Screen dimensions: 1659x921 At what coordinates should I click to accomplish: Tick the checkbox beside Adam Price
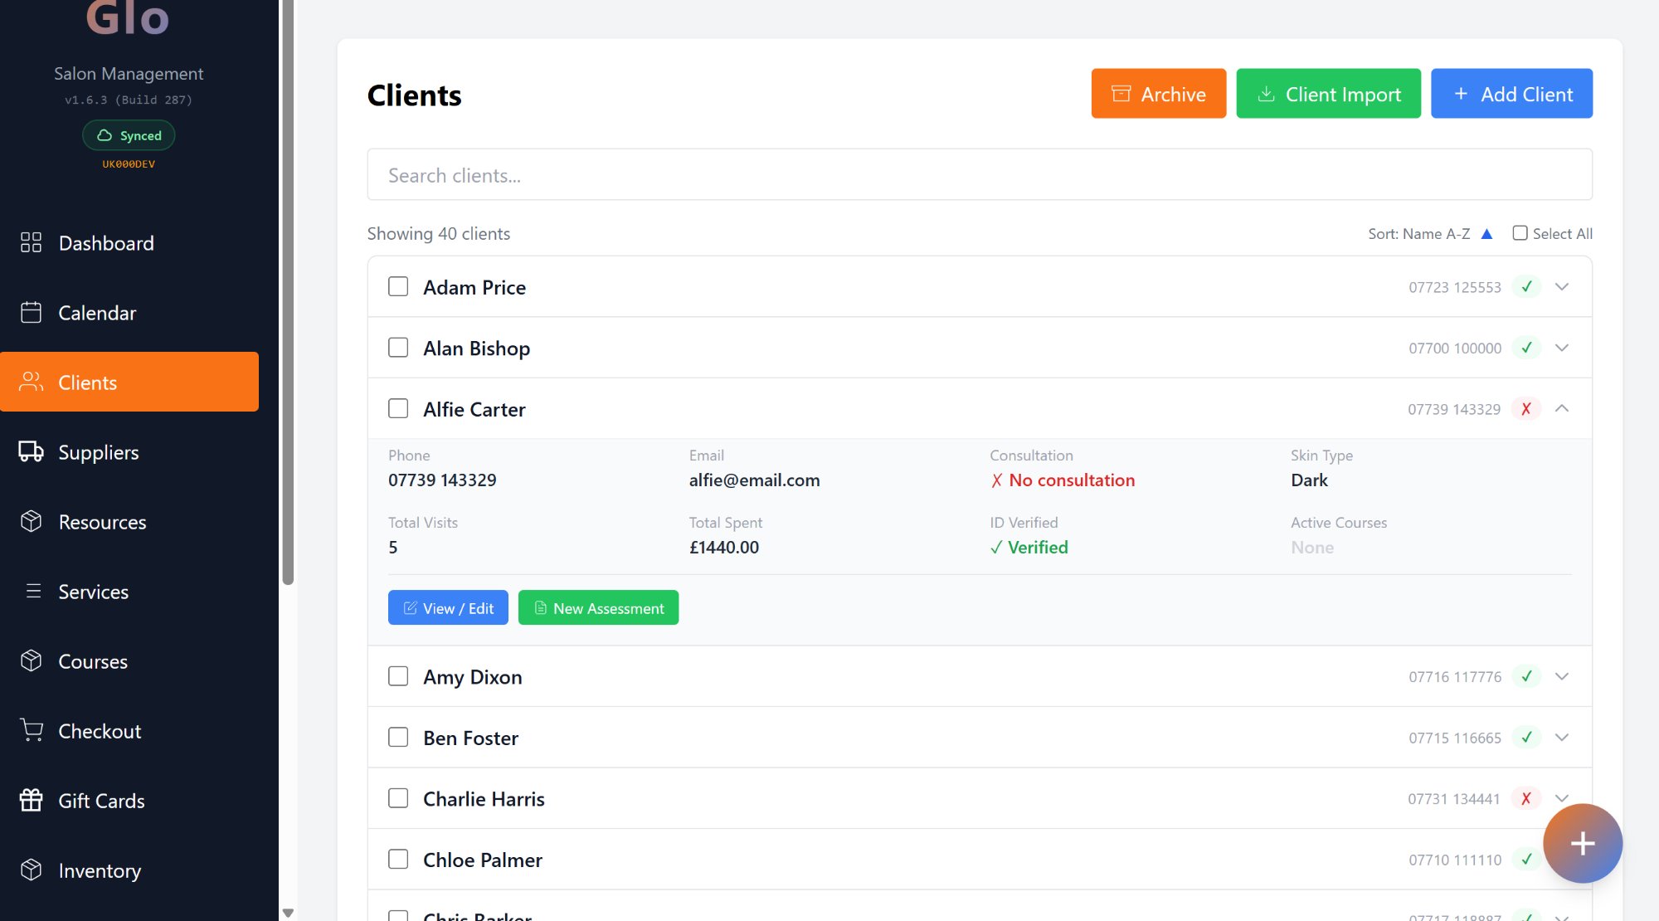[x=398, y=286]
